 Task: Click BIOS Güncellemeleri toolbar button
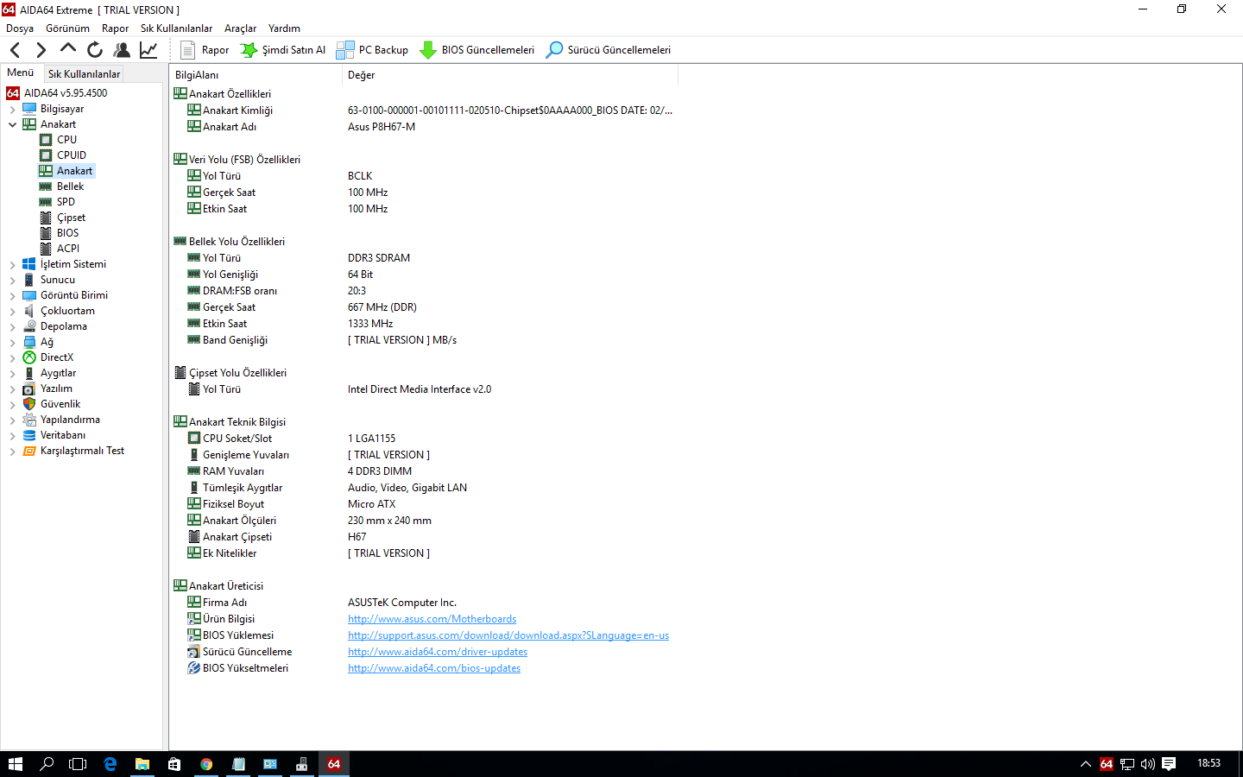click(x=476, y=50)
